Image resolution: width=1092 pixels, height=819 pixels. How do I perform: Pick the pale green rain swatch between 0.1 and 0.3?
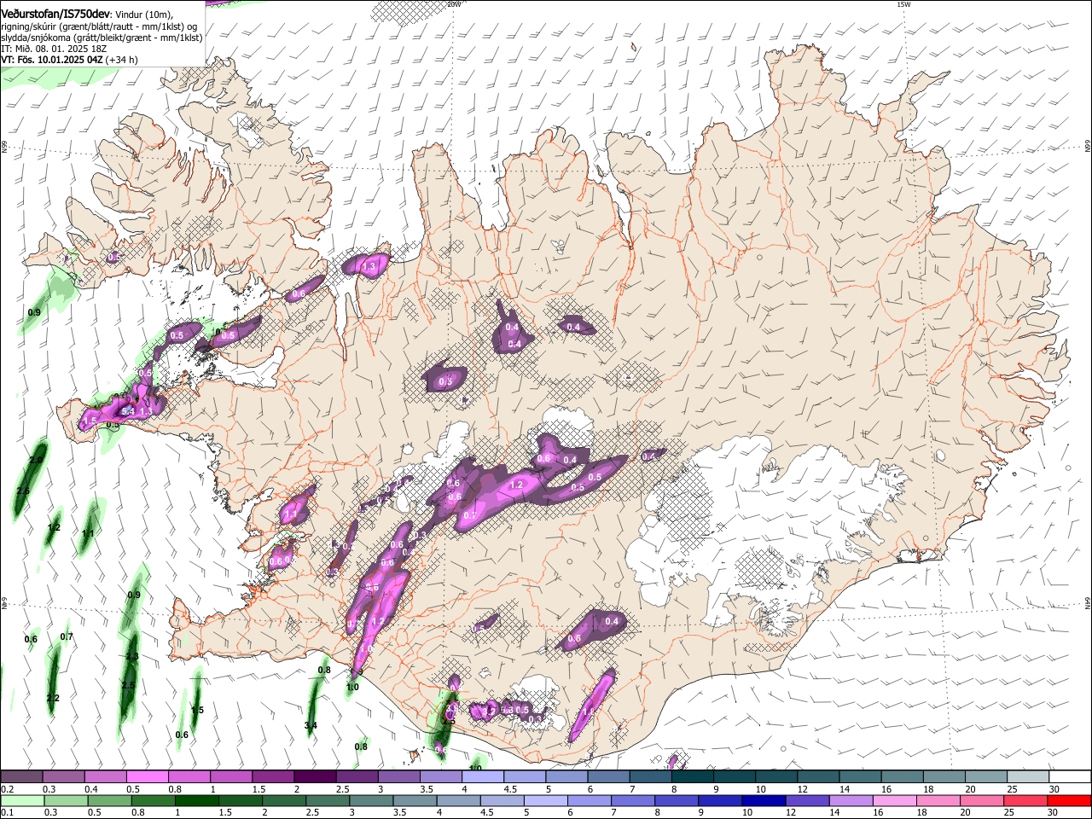tap(20, 800)
